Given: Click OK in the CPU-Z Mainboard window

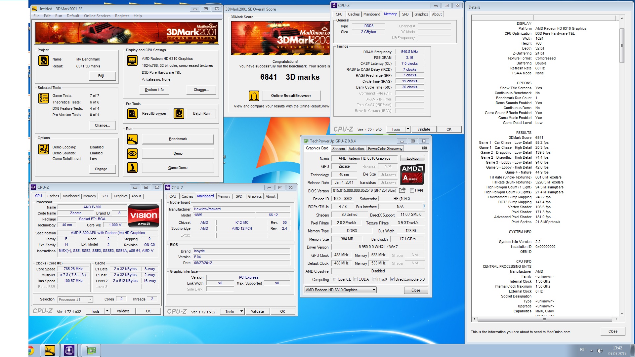Looking at the screenshot, I should [282, 311].
